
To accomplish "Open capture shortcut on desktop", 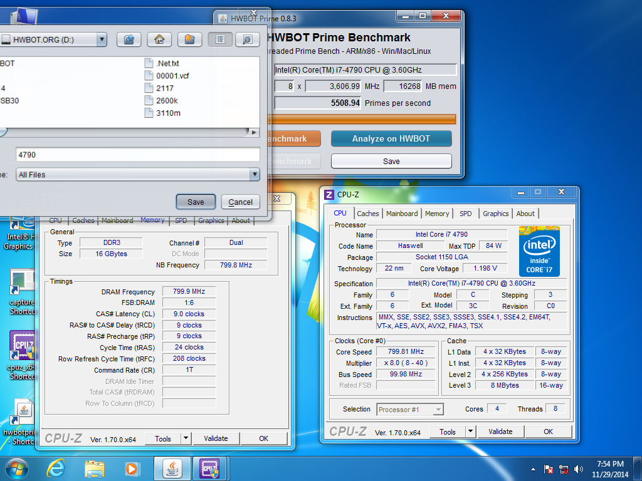I will (x=21, y=292).
